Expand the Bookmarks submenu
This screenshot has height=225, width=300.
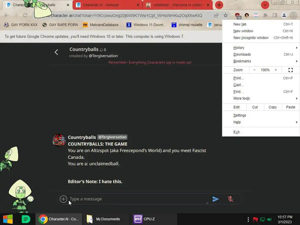261,61
